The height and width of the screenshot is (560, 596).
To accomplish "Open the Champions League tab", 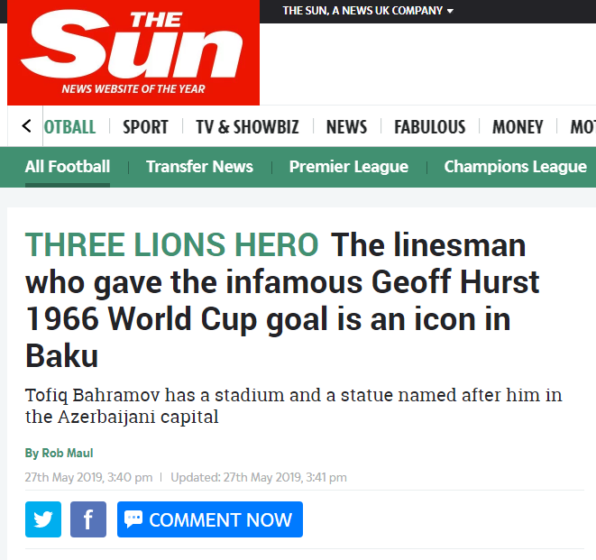I will point(515,167).
